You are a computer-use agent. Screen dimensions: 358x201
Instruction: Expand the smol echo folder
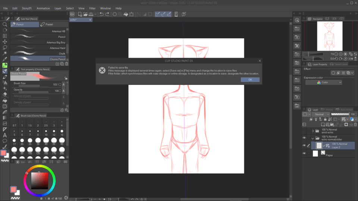(313, 131)
